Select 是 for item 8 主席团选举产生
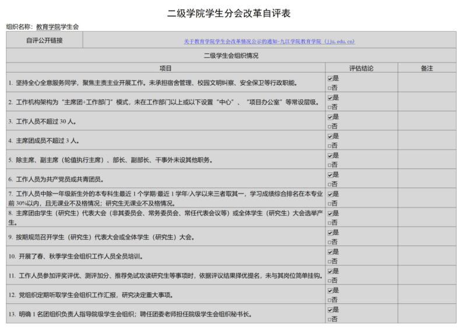Image resolution: width=463 pixels, height=336 pixels. (x=330, y=213)
